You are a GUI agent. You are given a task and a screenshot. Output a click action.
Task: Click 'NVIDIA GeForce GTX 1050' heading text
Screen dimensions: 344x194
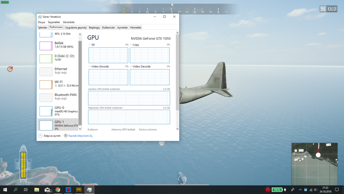click(151, 38)
